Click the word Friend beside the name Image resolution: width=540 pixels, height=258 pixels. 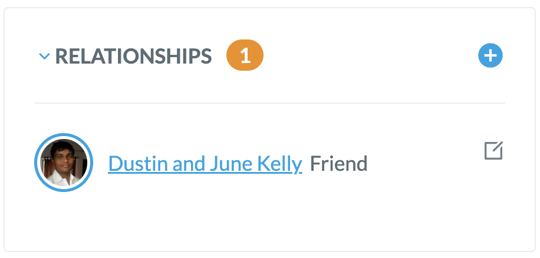(338, 164)
